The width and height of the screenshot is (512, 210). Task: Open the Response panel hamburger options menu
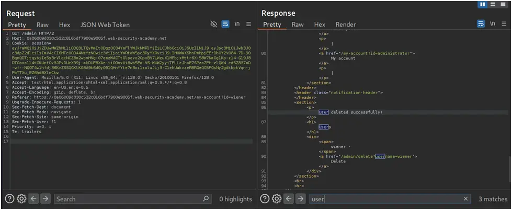click(x=504, y=24)
